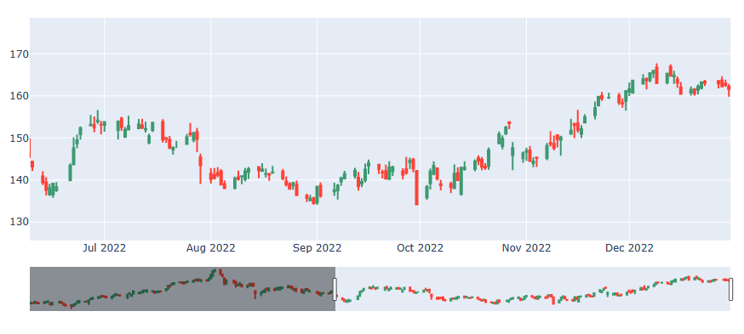Click the grayed-out portion of the range slider
This screenshot has height=334, width=744.
(182, 289)
